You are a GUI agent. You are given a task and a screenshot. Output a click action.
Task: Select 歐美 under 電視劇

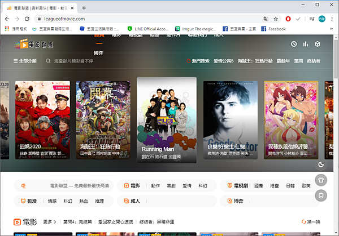point(306,185)
